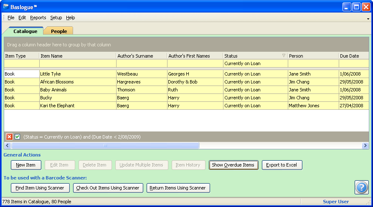Select the 'Bucky' item name cell

pos(78,98)
